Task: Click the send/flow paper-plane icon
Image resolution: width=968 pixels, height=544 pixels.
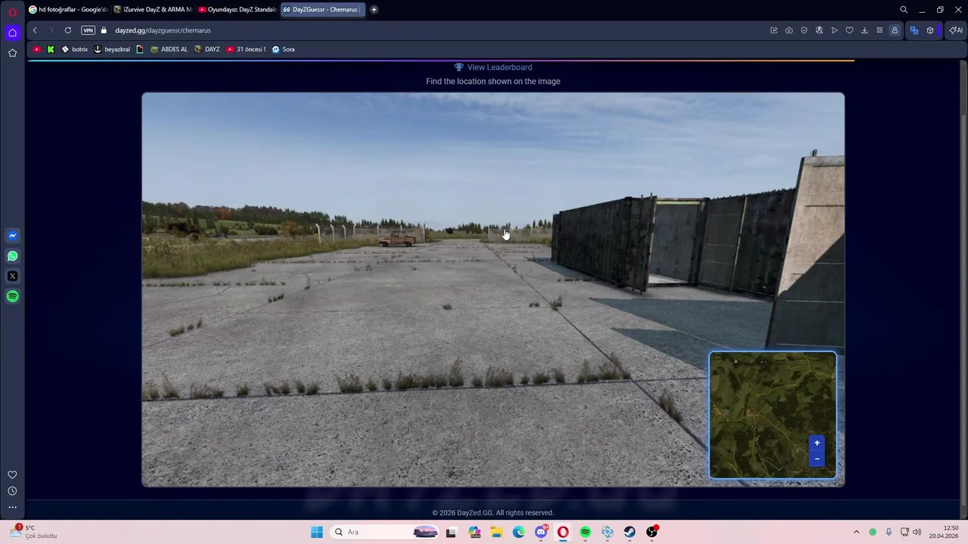Action: [834, 30]
